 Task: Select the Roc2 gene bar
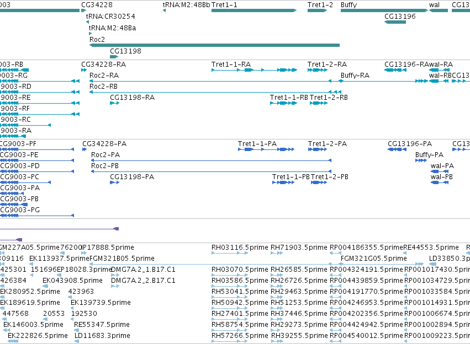click(x=214, y=45)
